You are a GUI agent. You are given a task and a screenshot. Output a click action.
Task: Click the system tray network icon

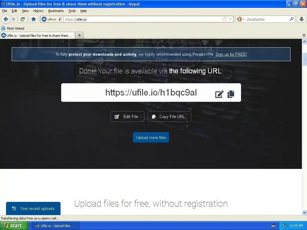(x=285, y=226)
